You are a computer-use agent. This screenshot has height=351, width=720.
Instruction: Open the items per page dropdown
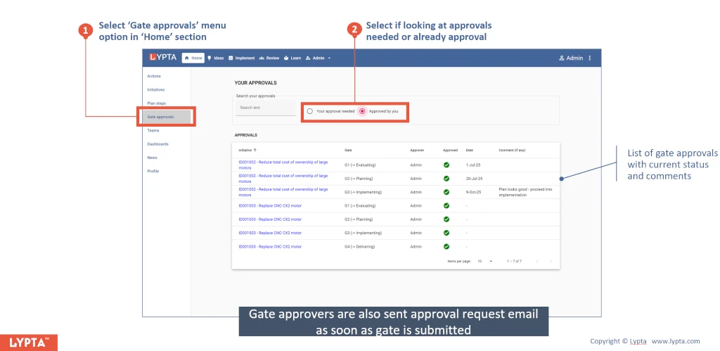pos(484,261)
